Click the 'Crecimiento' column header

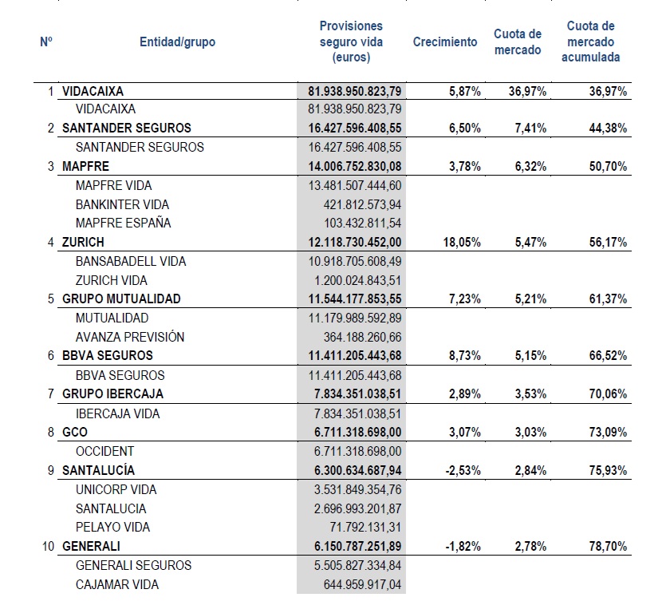pos(445,42)
